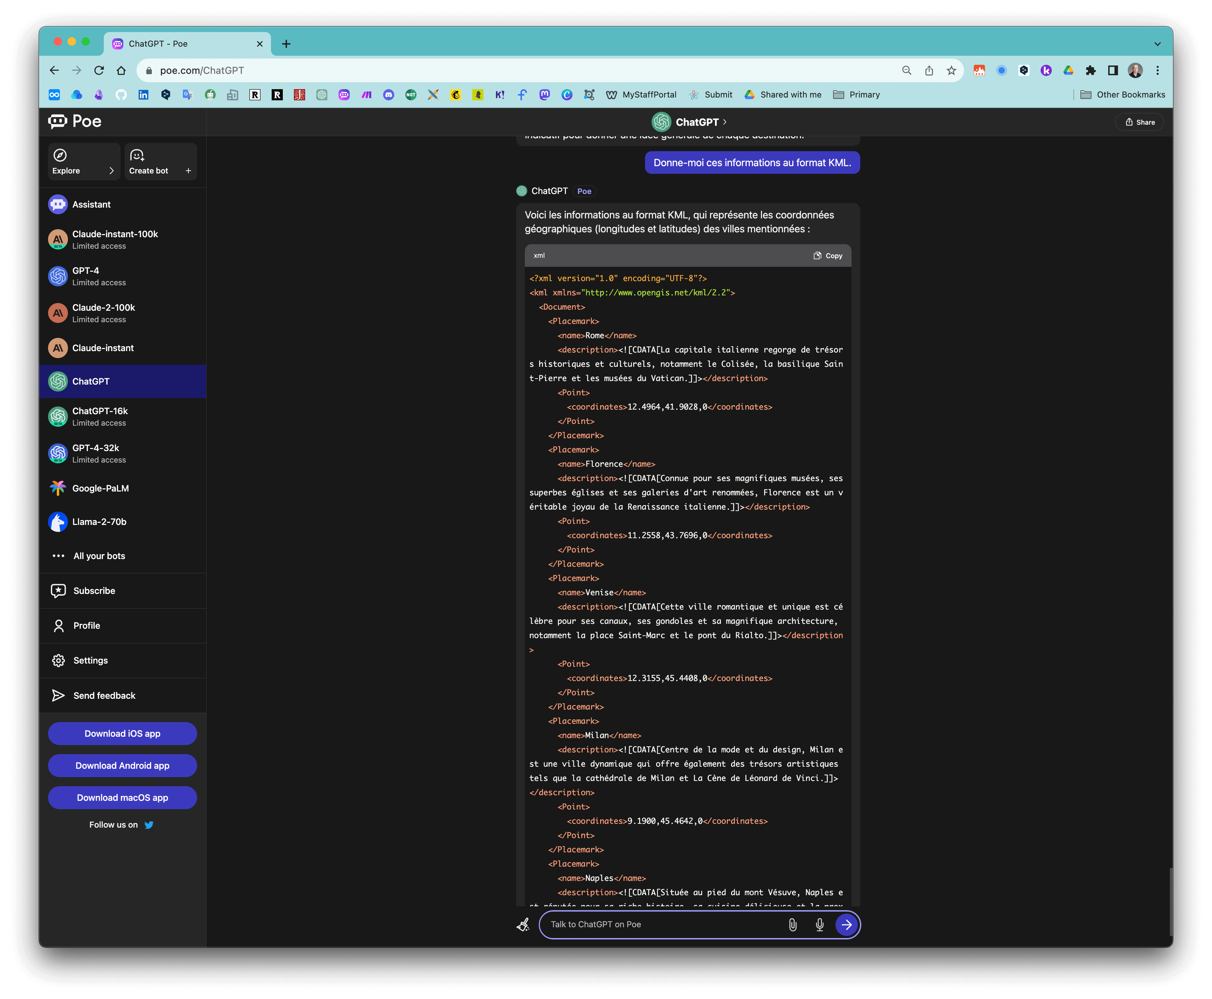Click the purple K extension icon
Viewport: 1212px width, 999px height.
[x=1046, y=70]
